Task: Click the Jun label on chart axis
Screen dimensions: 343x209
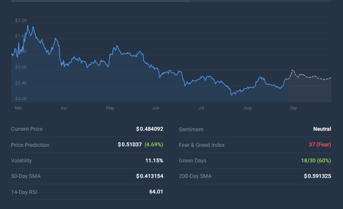Action: tap(156, 108)
